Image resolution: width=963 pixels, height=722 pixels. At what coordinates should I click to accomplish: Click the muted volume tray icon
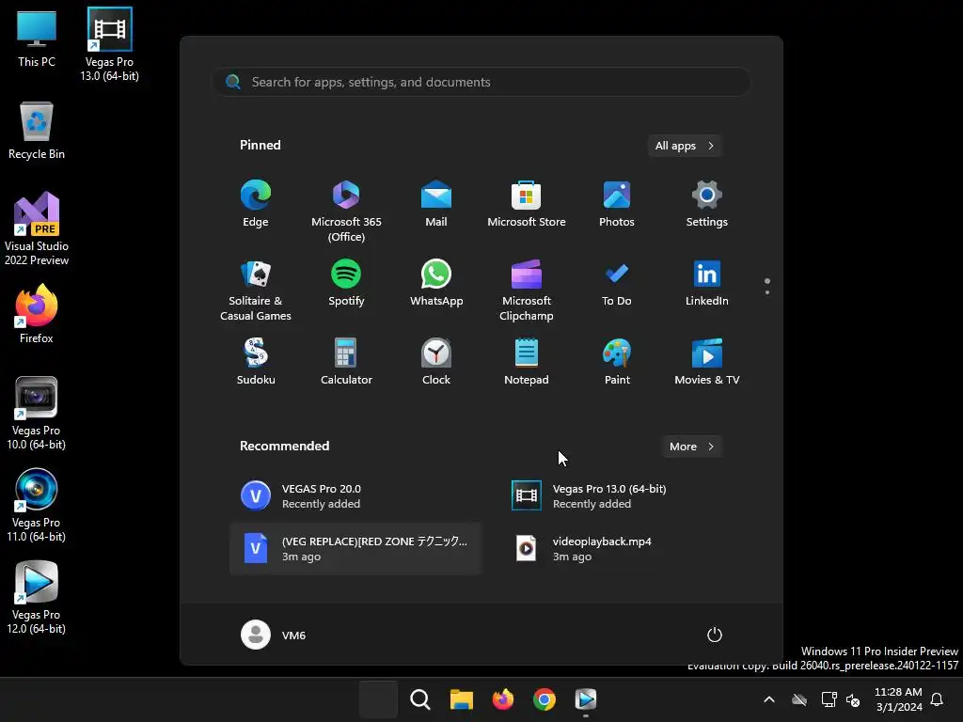pyautogui.click(x=853, y=699)
